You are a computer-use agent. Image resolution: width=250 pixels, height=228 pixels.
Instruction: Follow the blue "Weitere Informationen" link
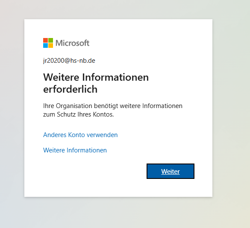75,150
